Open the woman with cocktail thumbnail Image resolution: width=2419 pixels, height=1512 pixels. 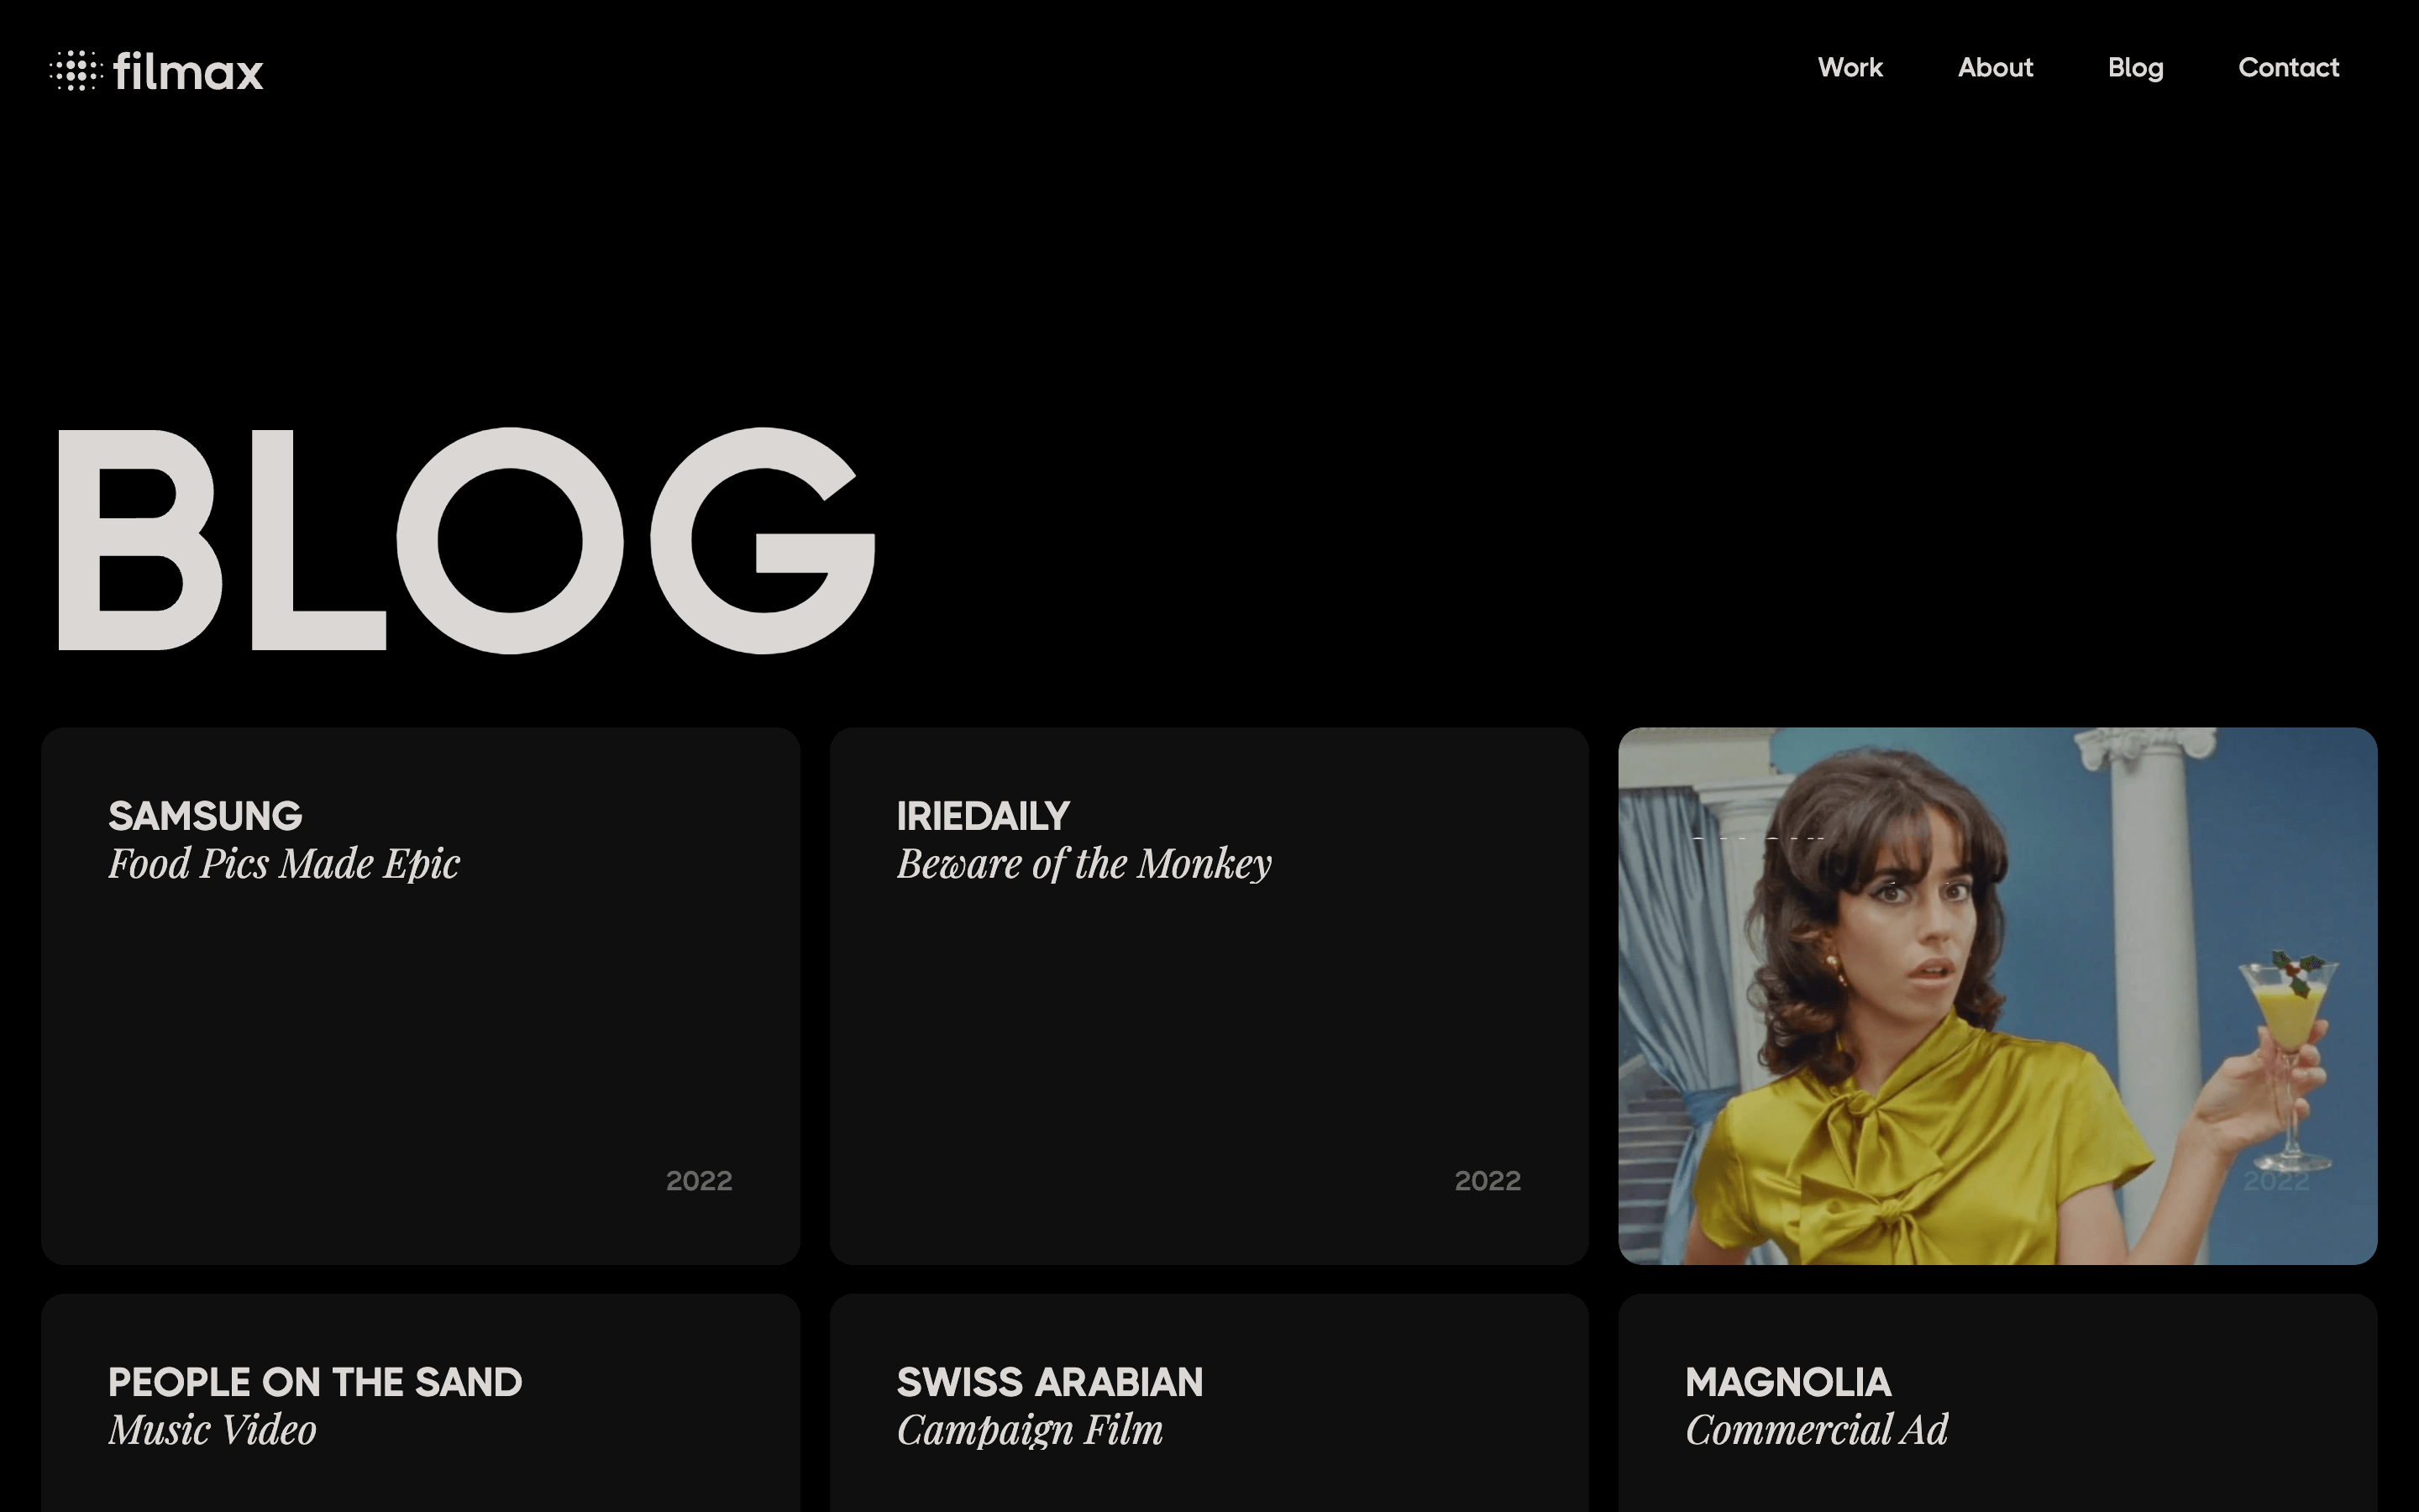1997,996
